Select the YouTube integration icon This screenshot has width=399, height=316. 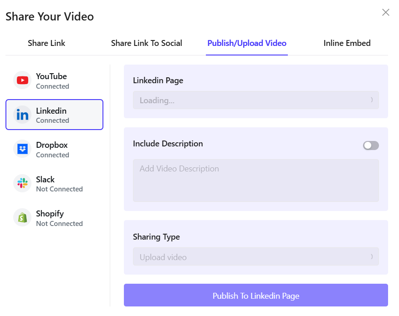(22, 80)
